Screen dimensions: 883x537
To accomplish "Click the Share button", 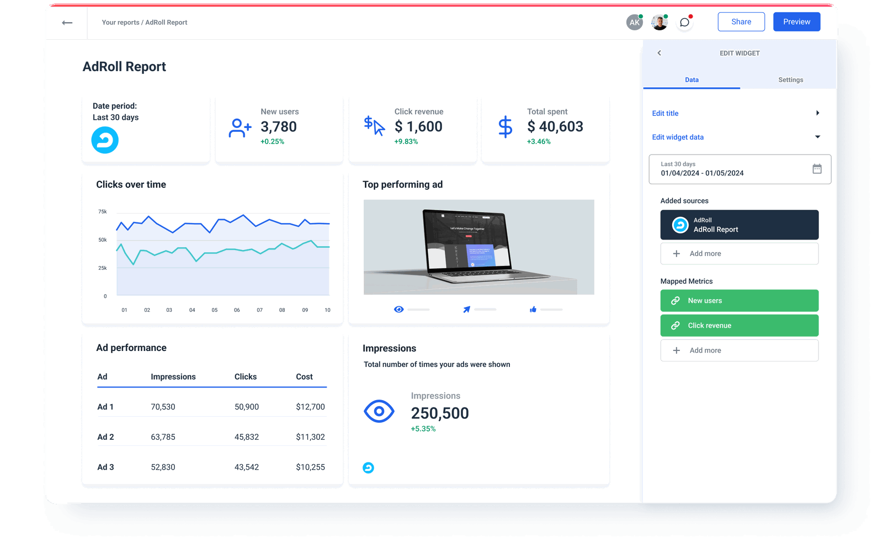I will tap(741, 22).
